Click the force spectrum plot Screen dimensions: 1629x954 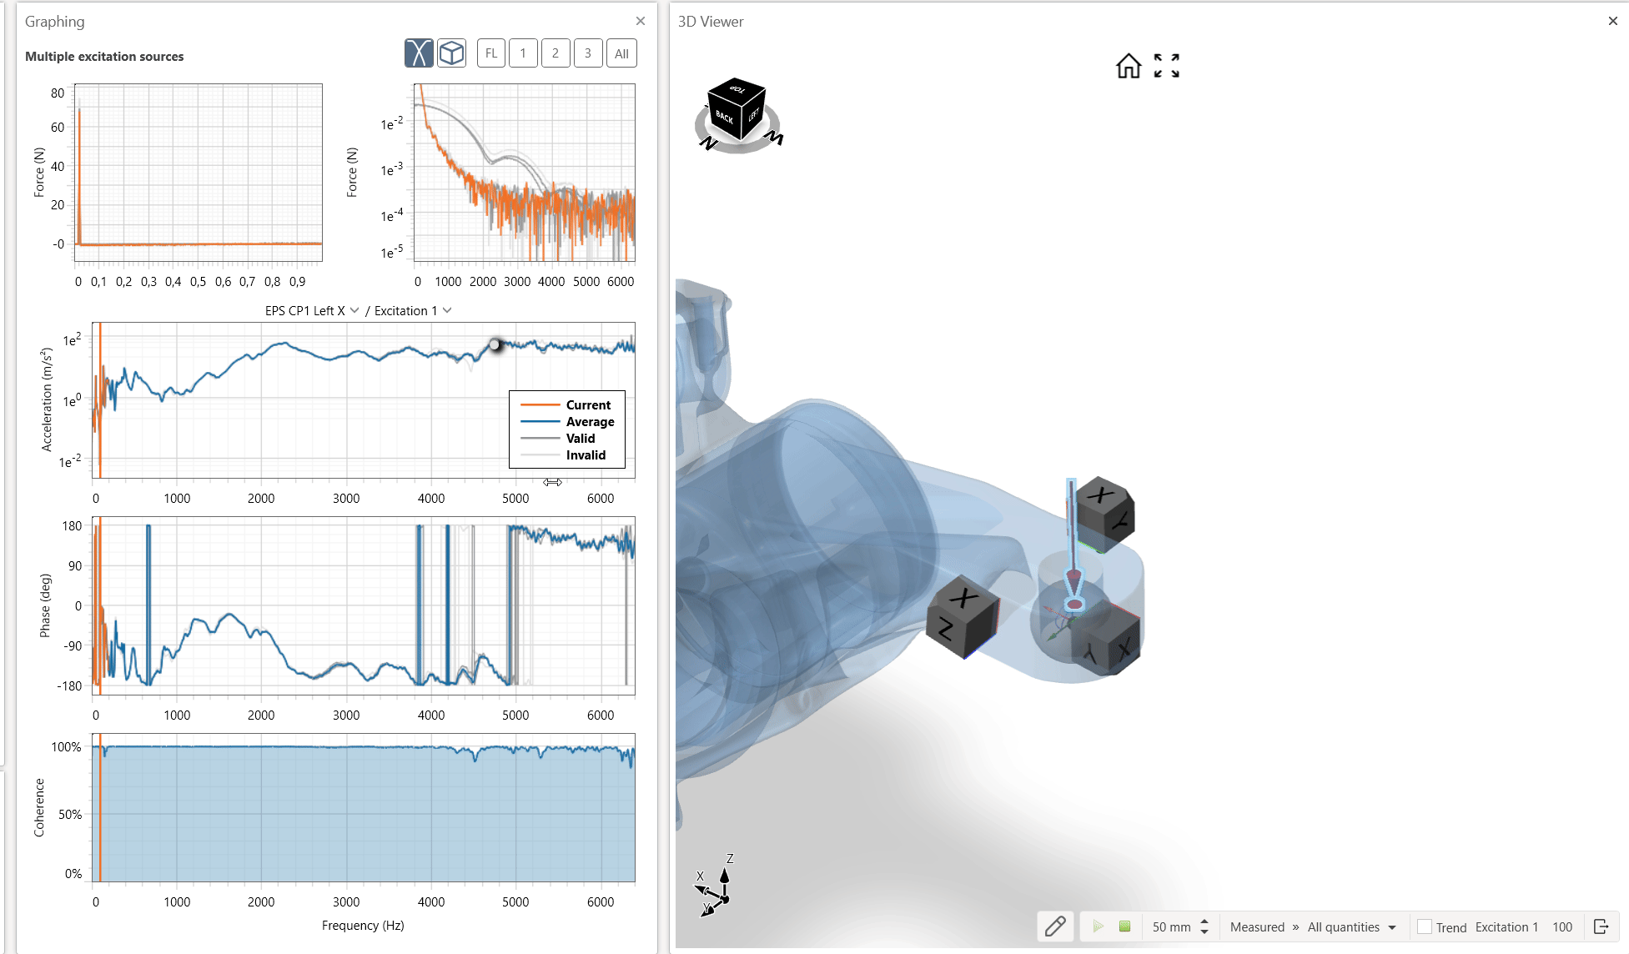(x=525, y=173)
